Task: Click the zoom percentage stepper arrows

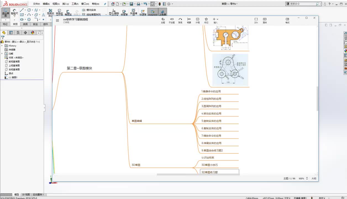Action: coord(307,179)
